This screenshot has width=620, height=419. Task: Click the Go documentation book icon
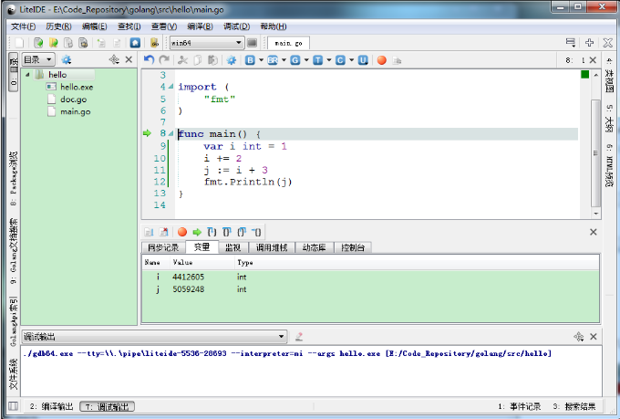click(x=155, y=42)
